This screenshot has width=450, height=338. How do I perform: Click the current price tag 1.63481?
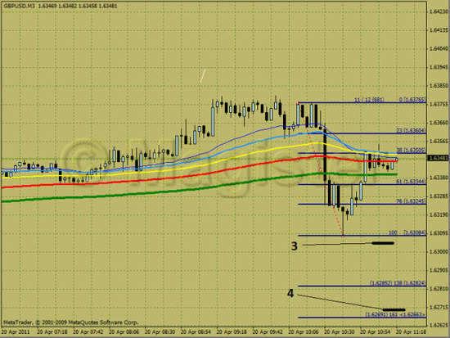pyautogui.click(x=438, y=158)
